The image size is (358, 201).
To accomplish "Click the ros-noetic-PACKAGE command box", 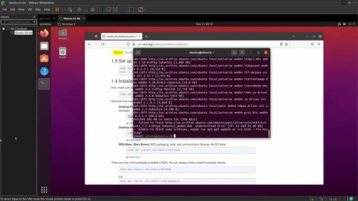I will (x=187, y=169).
